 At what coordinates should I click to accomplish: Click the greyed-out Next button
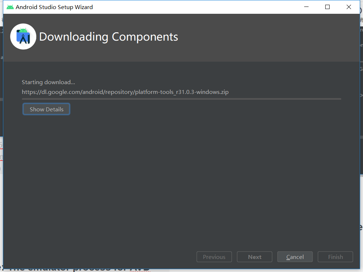tap(255, 257)
